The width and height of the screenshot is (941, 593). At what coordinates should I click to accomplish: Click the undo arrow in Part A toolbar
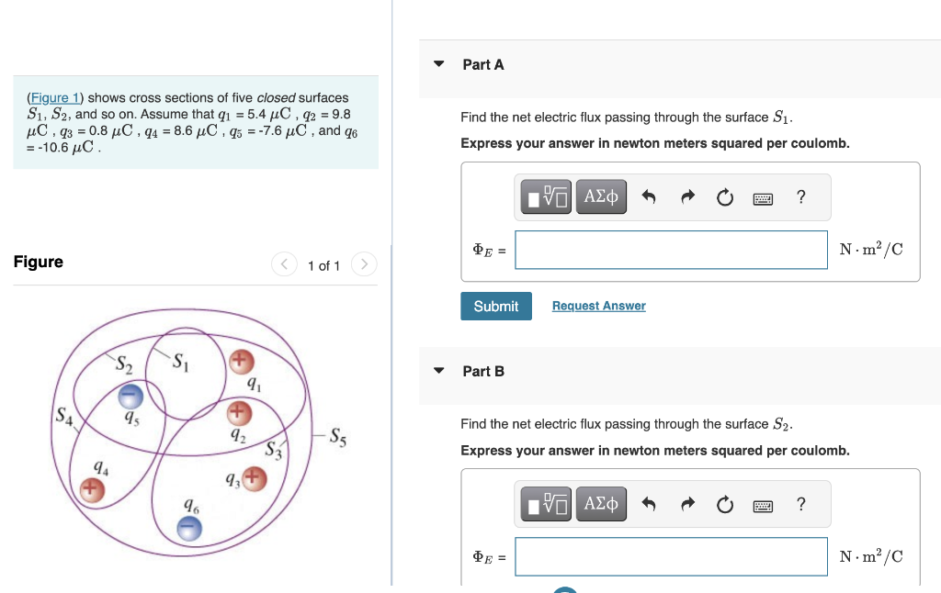[x=649, y=196]
